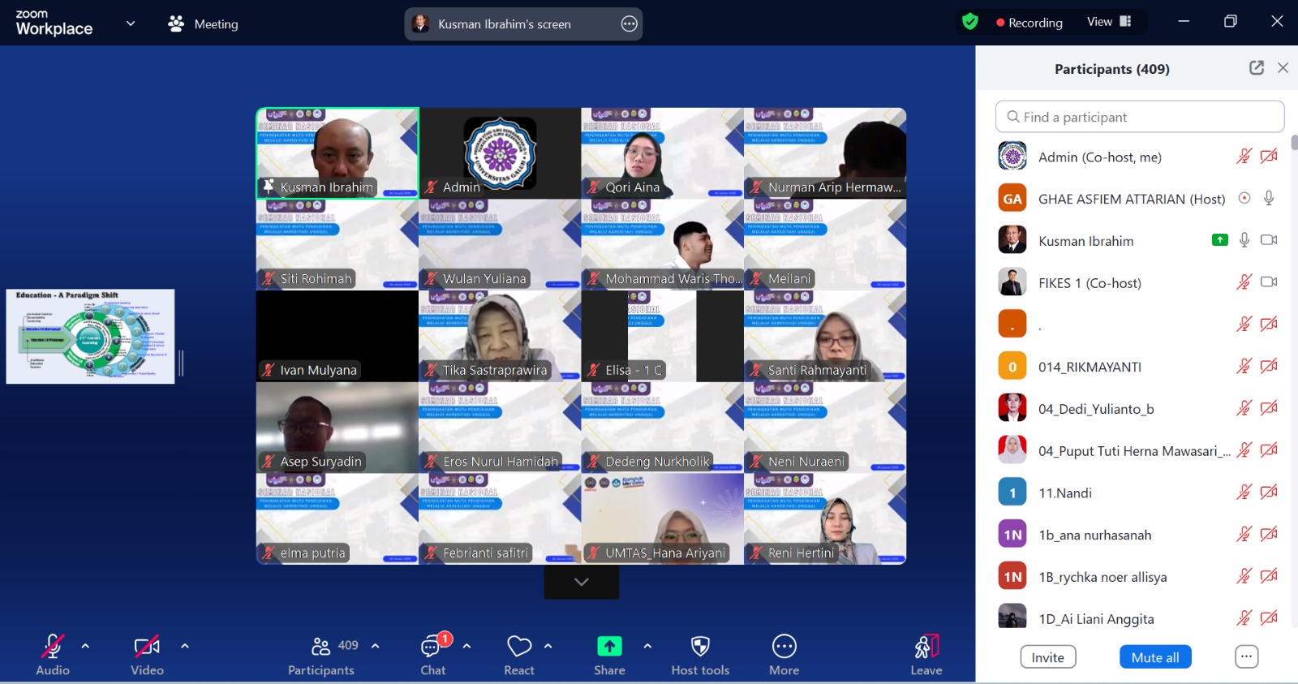Show next page of video gallery
Image resolution: width=1298 pixels, height=684 pixels.
pyautogui.click(x=581, y=583)
